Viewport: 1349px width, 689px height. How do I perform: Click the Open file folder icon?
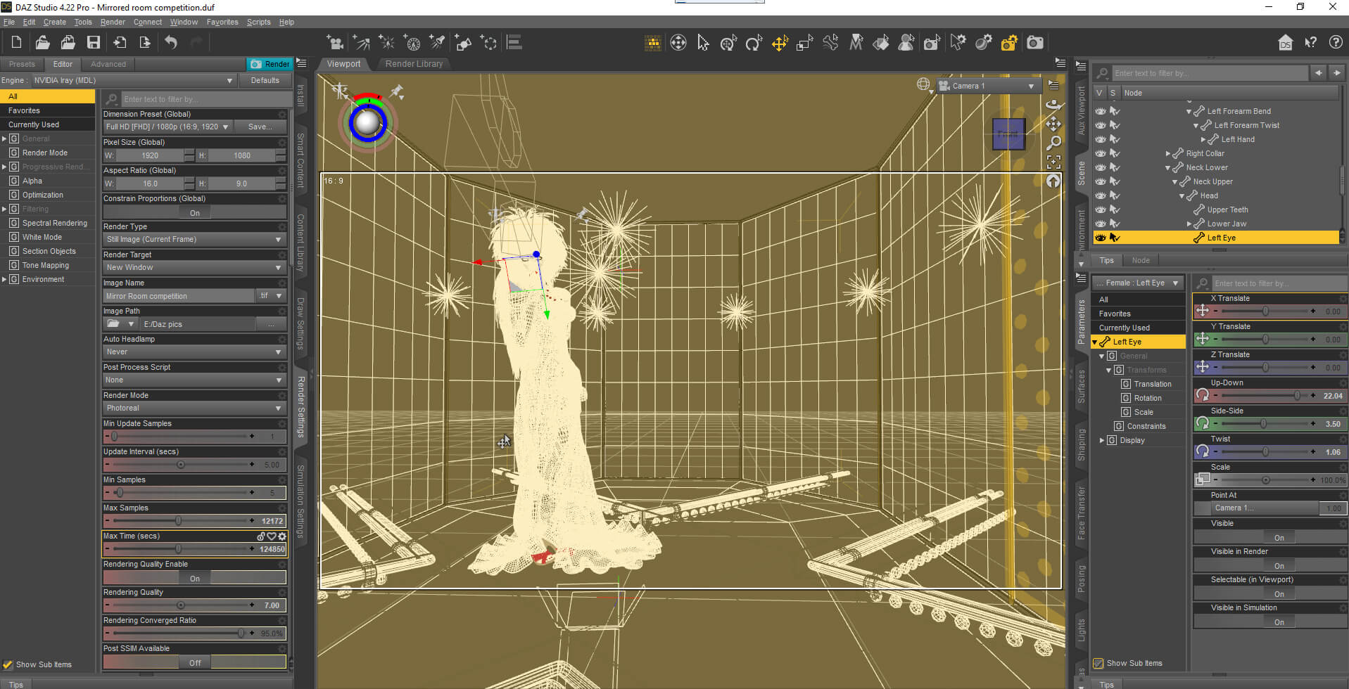click(42, 42)
